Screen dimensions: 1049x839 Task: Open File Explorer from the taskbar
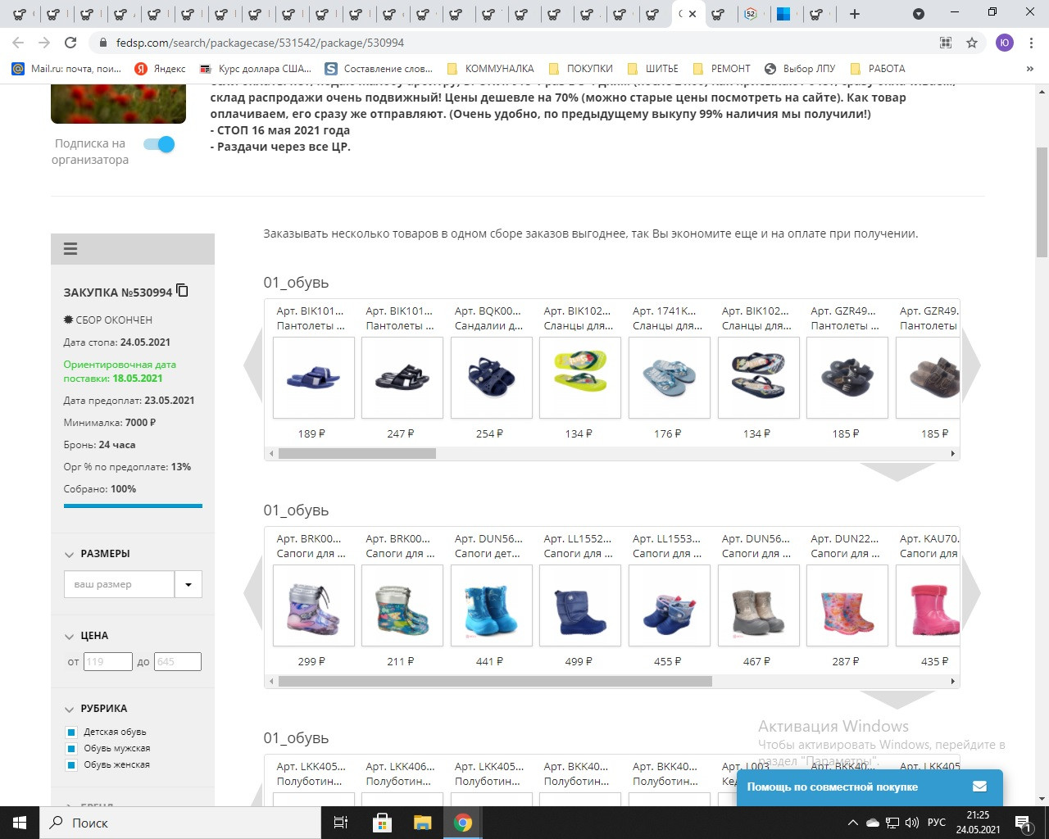click(422, 823)
